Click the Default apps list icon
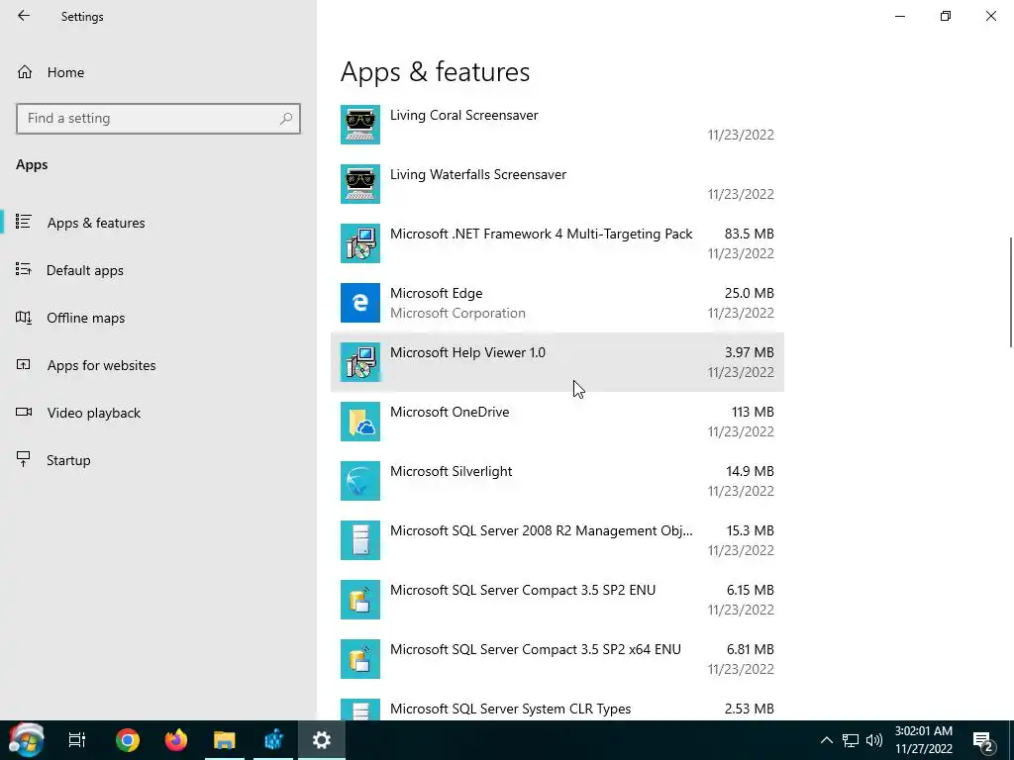The height and width of the screenshot is (760, 1014). pos(24,269)
